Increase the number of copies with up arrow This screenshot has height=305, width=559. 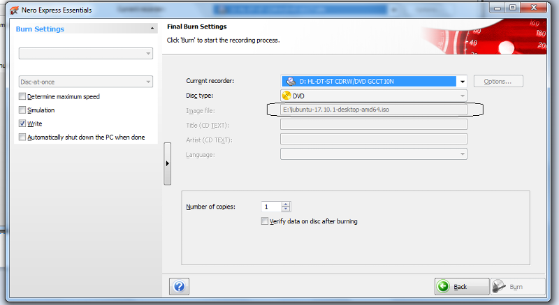tap(286, 204)
